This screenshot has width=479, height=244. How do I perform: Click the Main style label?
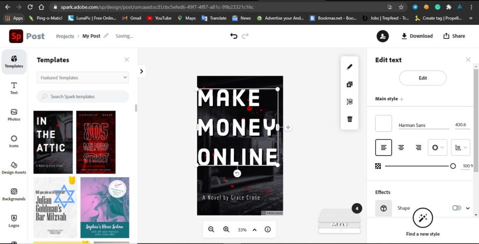coord(386,99)
